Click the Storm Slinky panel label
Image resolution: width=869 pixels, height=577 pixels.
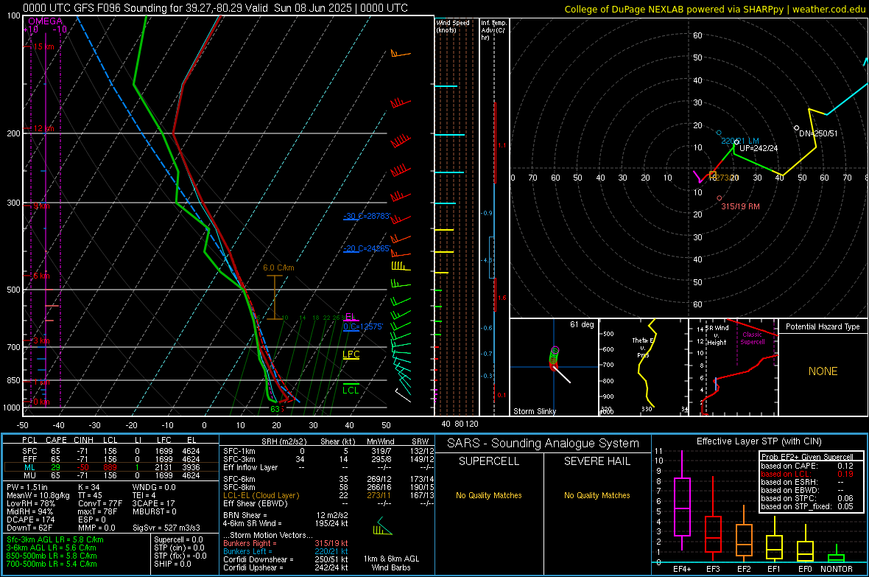click(534, 411)
